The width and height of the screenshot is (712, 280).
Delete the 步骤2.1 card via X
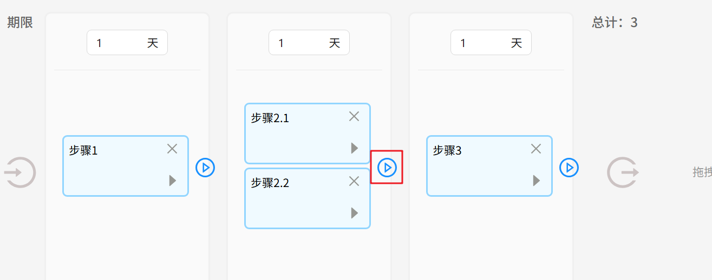click(354, 116)
